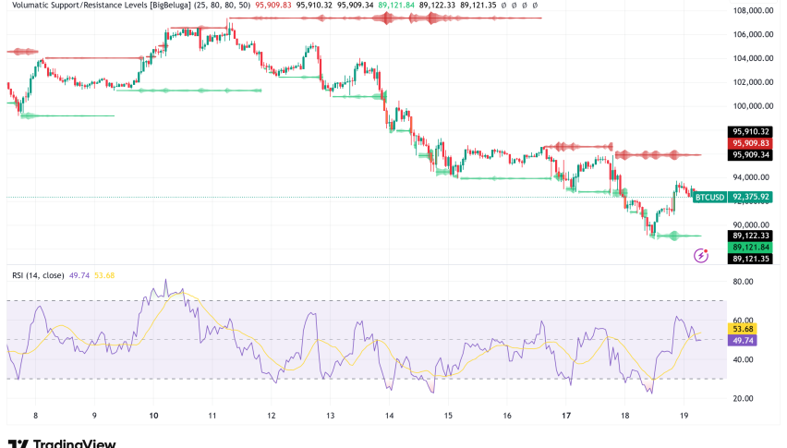This screenshot has height=448, width=787.
Task: Select the RSI (14, close) indicator label
Action: coord(39,274)
